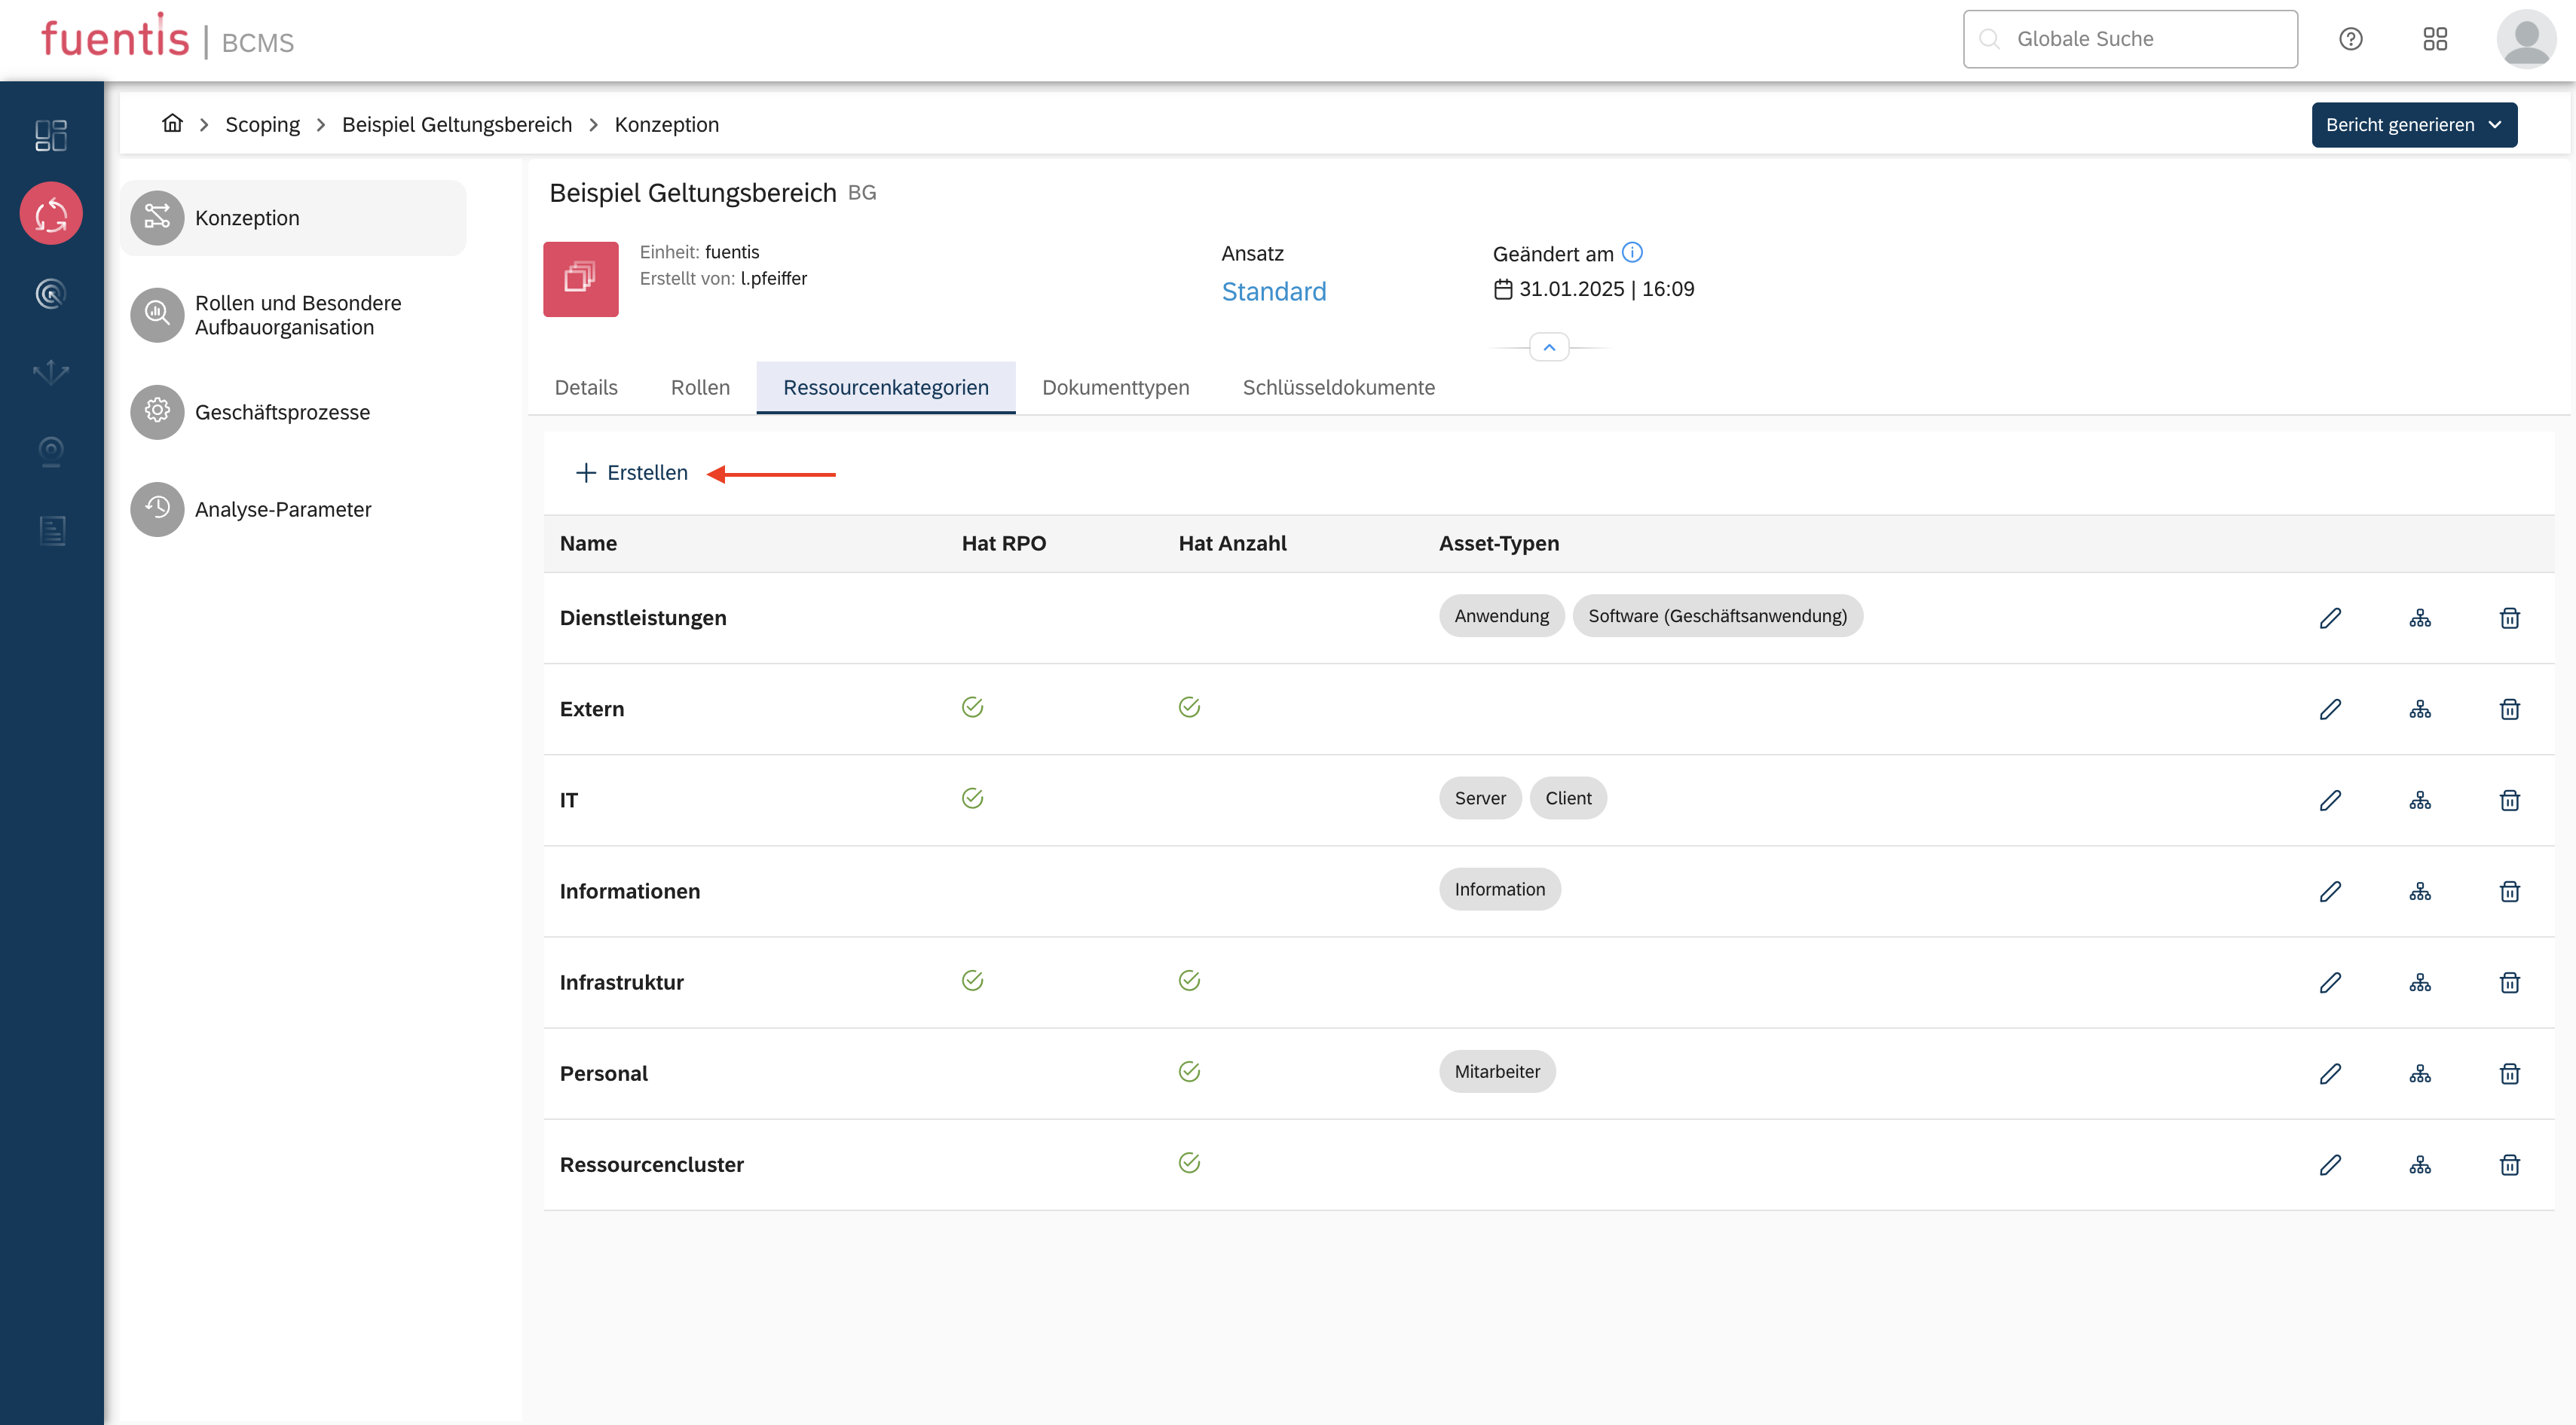Image resolution: width=2576 pixels, height=1425 pixels.
Task: Click into the Globale Suche field
Action: 2130,39
